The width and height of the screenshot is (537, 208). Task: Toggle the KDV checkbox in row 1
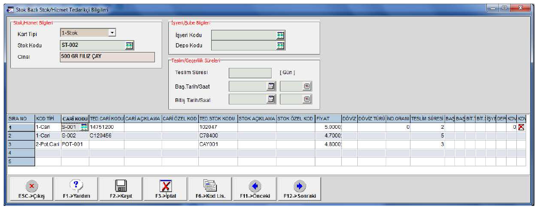pyautogui.click(x=520, y=127)
